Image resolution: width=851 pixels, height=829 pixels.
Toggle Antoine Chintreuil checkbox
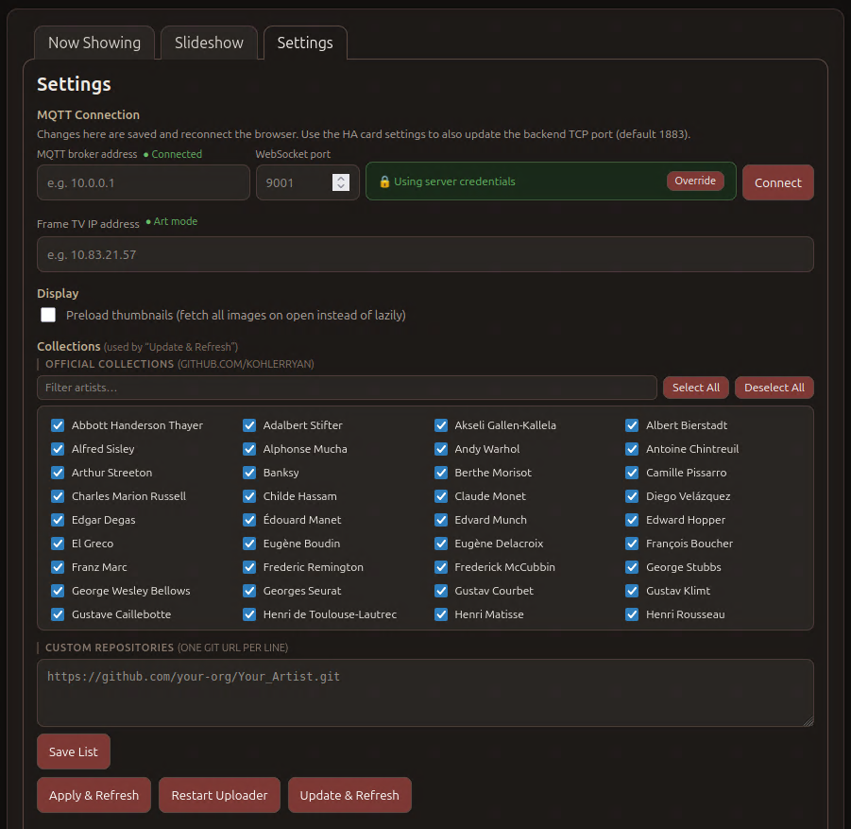632,449
